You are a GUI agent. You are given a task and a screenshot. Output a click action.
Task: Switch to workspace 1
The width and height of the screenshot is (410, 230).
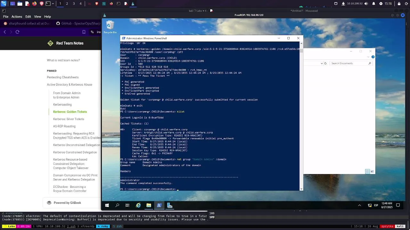[60, 4]
